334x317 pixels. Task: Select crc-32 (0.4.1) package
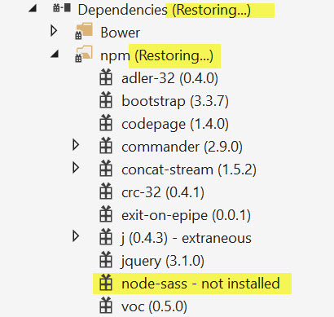click(x=163, y=192)
